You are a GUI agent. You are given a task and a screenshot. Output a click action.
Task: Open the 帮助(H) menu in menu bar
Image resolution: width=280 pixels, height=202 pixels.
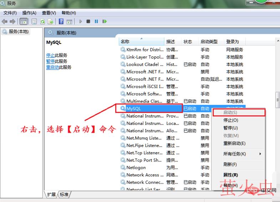69,13
